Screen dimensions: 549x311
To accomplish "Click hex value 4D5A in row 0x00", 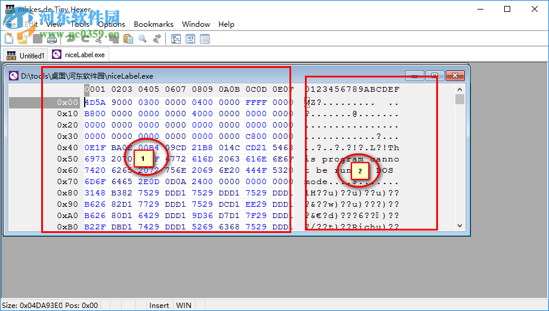I will point(95,102).
